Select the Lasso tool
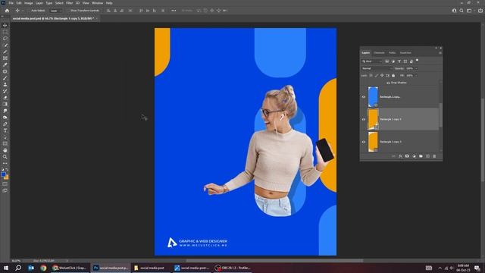The width and height of the screenshot is (485, 273). (5, 39)
